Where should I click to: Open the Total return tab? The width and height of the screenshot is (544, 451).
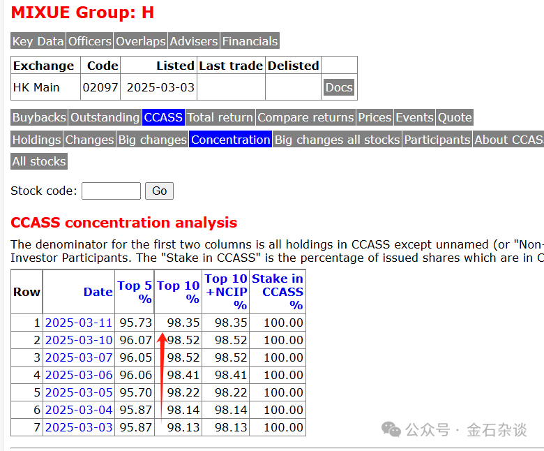pos(220,117)
